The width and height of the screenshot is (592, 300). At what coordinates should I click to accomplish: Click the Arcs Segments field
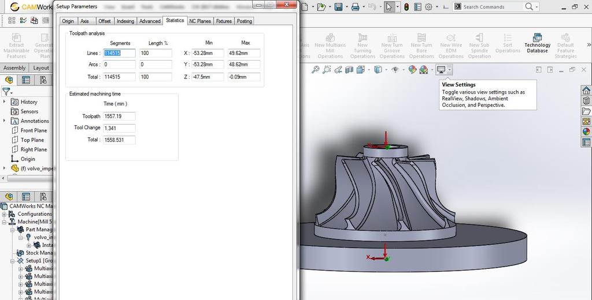point(119,65)
